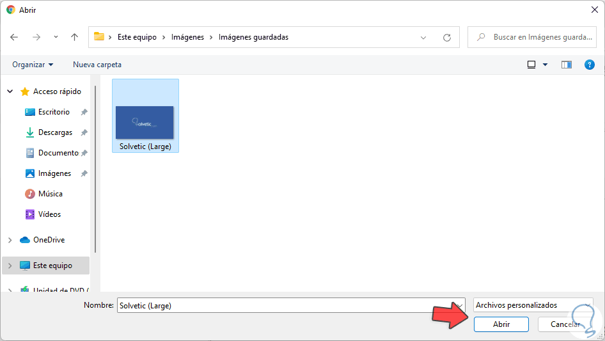Open the view options dropdown arrow

tap(545, 65)
